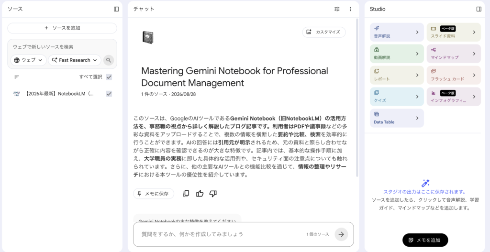The height and width of the screenshot is (252, 490).
Task: Click the 1個のソース count in chat box
Action: pos(318,234)
